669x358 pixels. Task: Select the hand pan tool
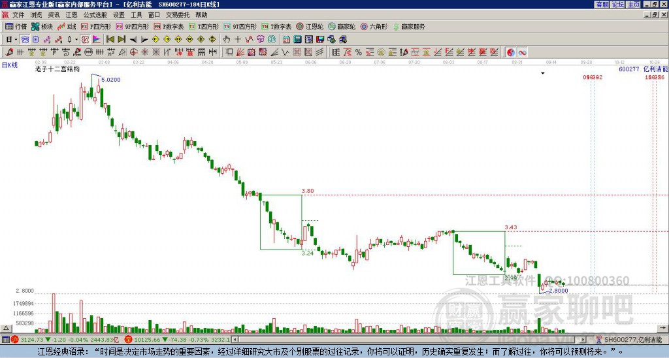227,39
